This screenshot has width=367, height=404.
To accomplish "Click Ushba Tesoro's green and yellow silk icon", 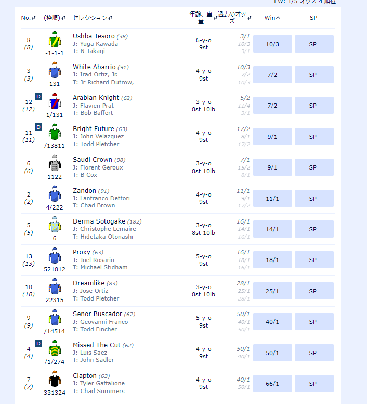I will click(54, 41).
